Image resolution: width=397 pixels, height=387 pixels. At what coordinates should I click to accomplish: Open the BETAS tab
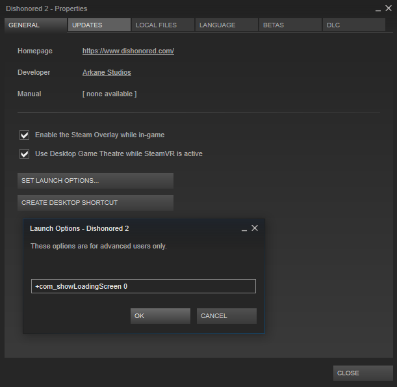(x=290, y=25)
